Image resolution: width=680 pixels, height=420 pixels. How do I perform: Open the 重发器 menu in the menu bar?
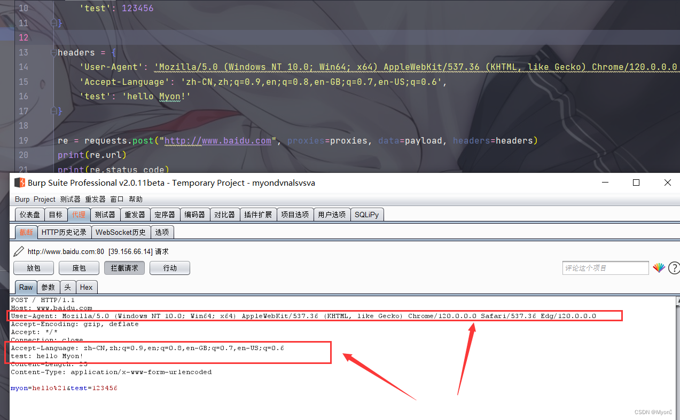point(96,199)
